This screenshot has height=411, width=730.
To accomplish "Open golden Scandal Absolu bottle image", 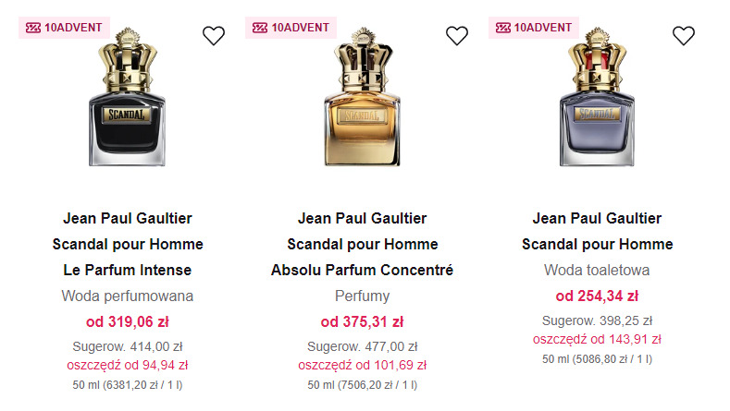I will click(x=363, y=103).
